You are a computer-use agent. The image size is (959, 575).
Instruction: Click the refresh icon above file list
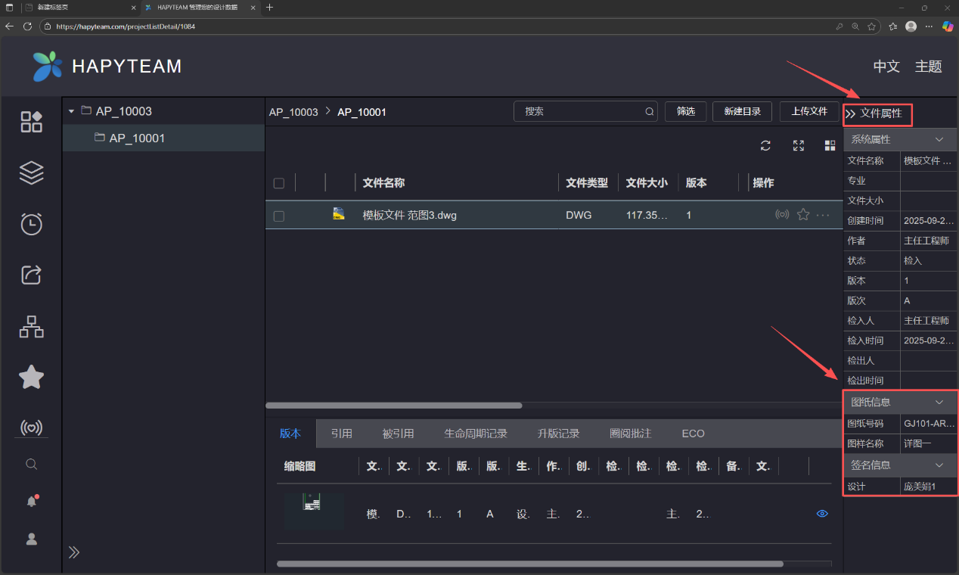tap(765, 146)
